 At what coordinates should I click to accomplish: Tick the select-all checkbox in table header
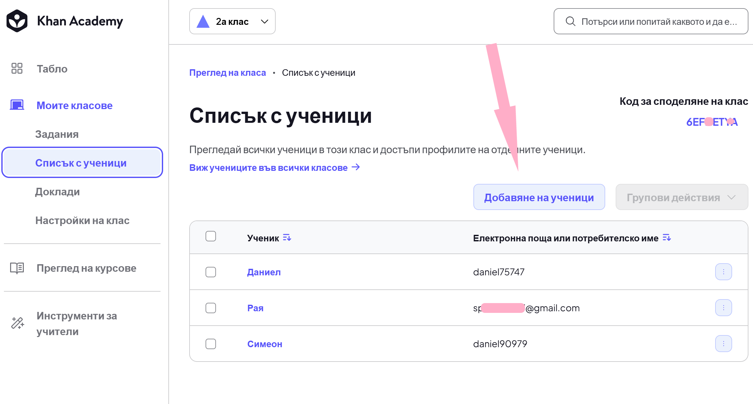(x=211, y=236)
